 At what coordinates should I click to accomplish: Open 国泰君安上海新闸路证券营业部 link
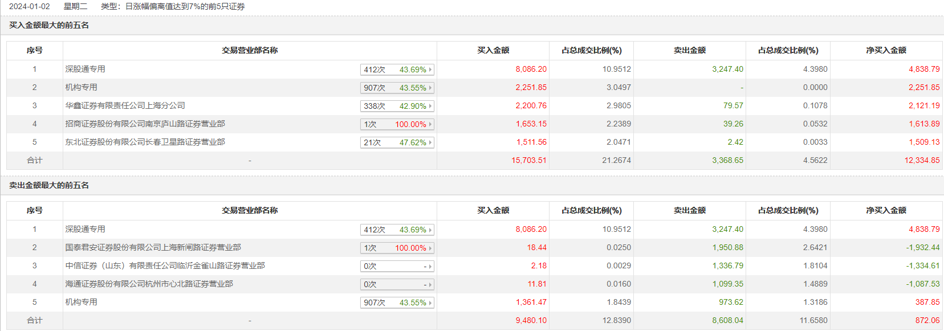(153, 247)
